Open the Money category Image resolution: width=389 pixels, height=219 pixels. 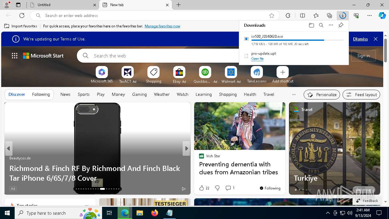click(118, 95)
